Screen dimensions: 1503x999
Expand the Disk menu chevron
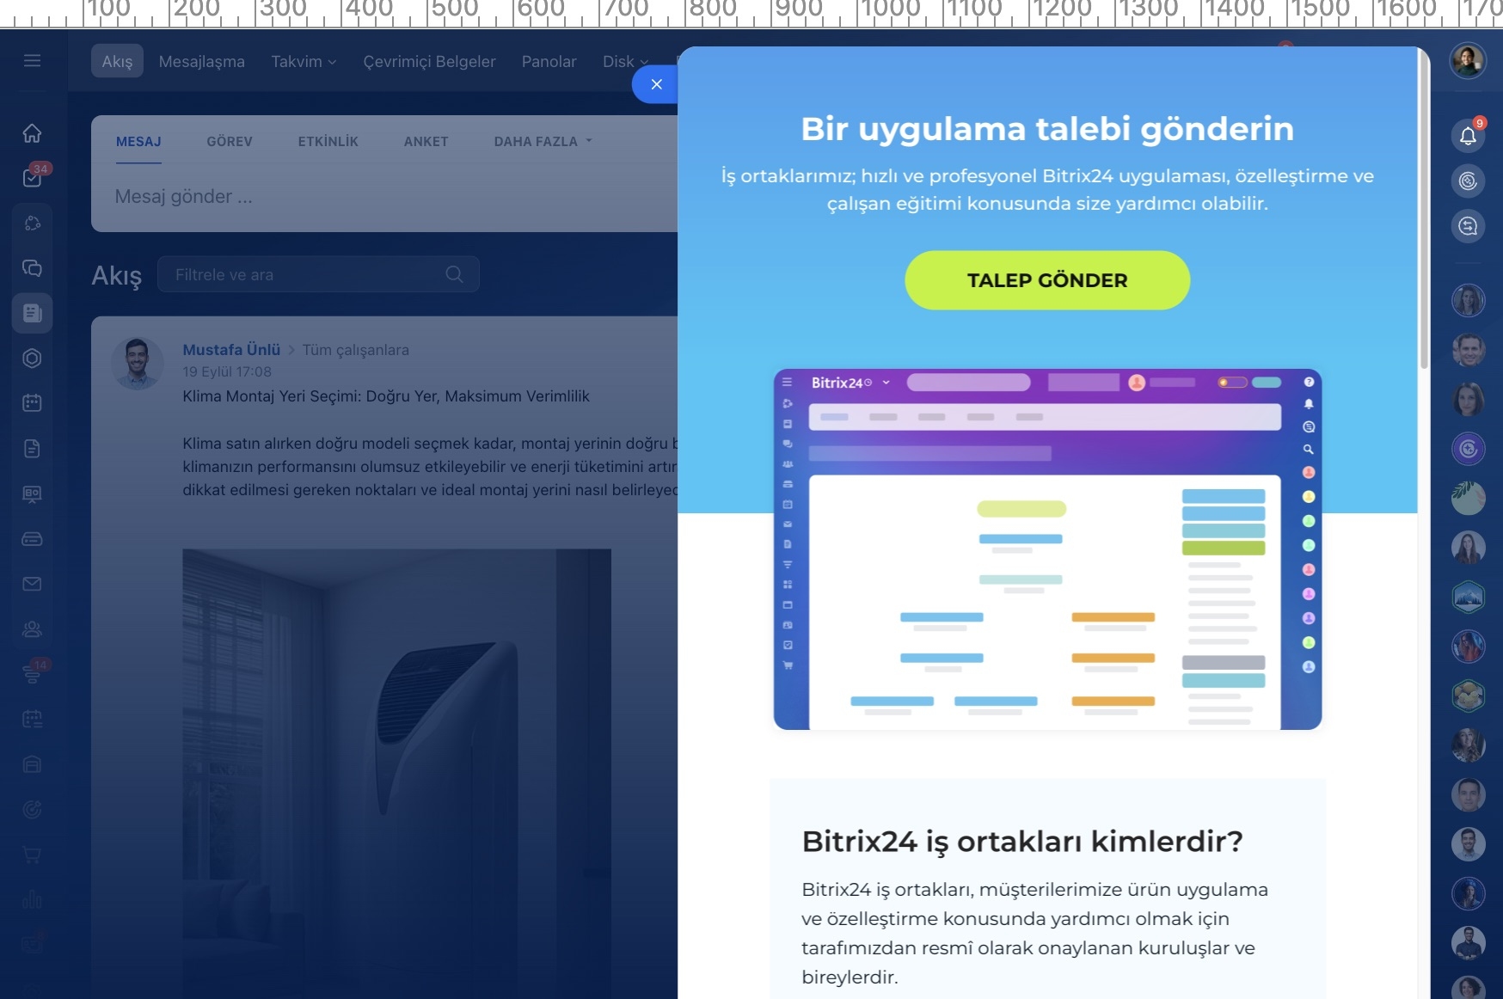(644, 62)
